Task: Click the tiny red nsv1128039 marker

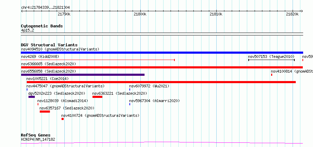Action: point(38,104)
